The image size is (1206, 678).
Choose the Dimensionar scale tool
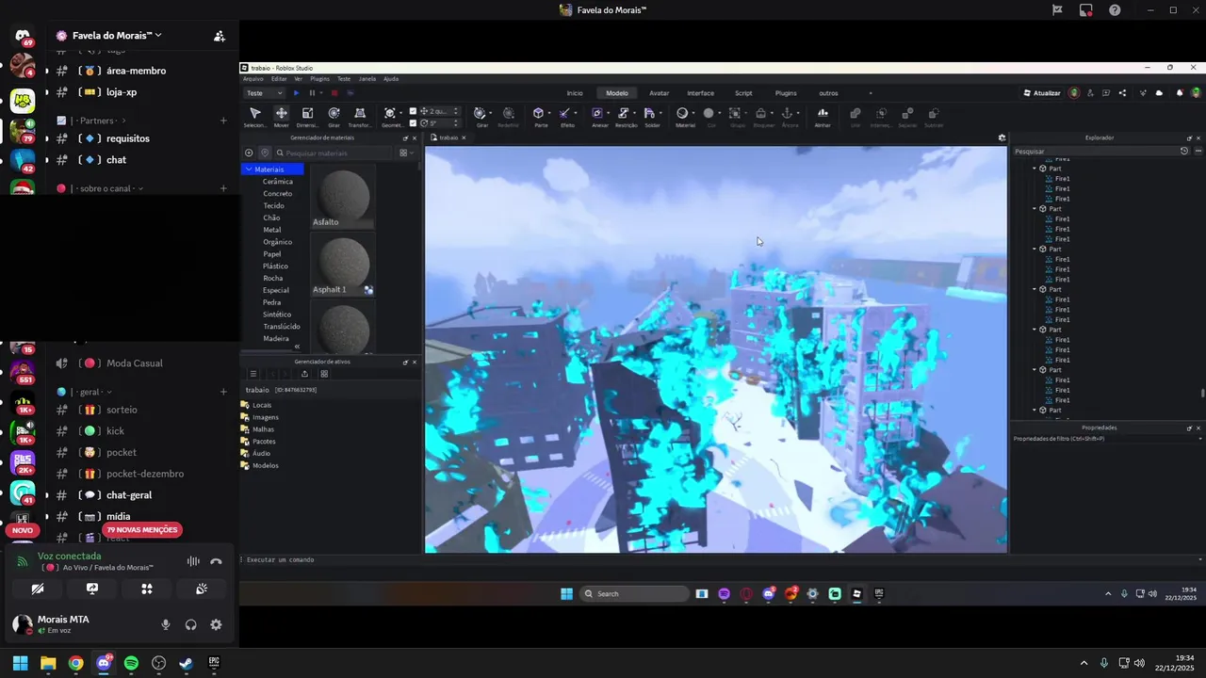coord(307,117)
